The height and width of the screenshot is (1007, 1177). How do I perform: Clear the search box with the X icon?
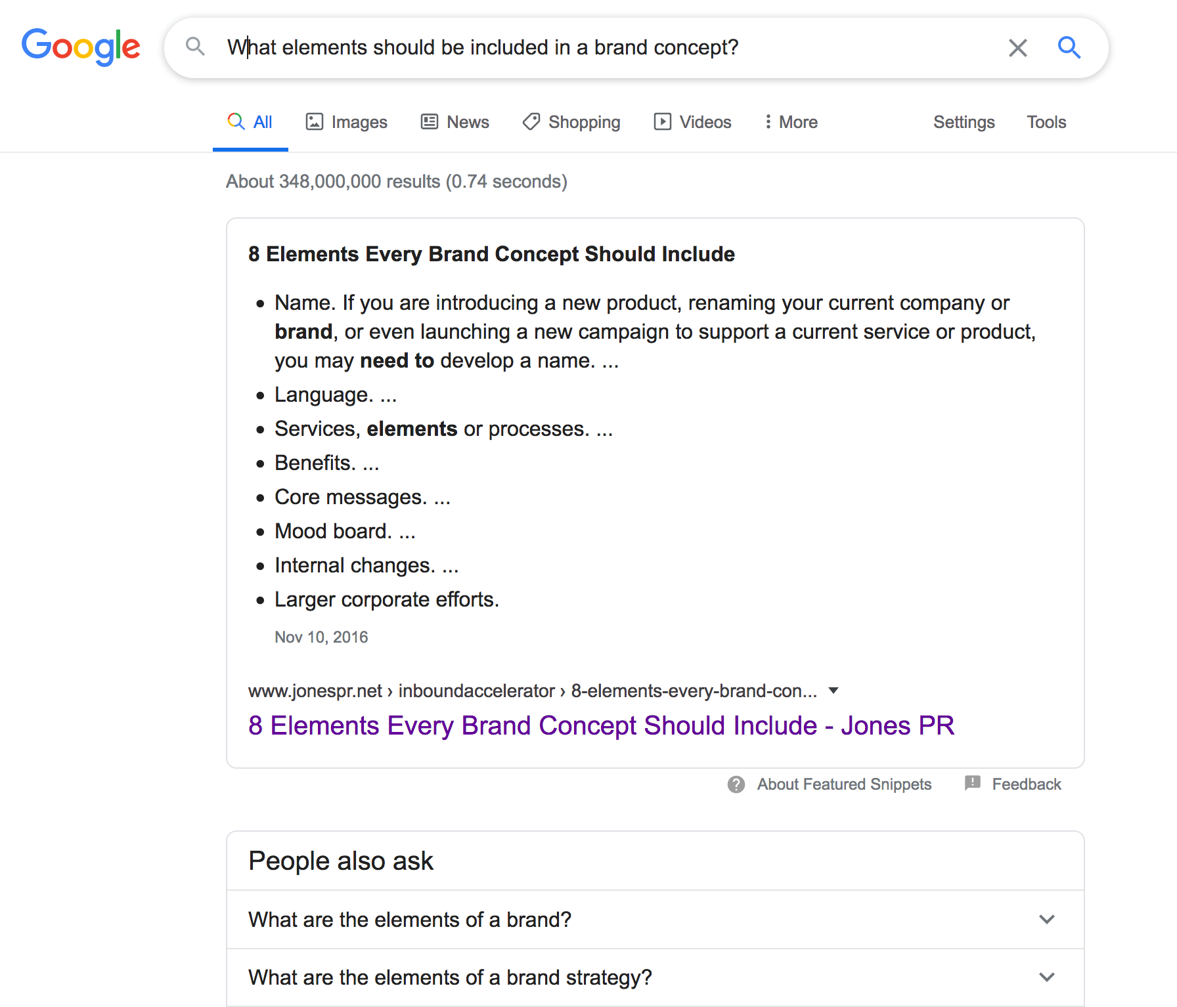(x=1017, y=47)
